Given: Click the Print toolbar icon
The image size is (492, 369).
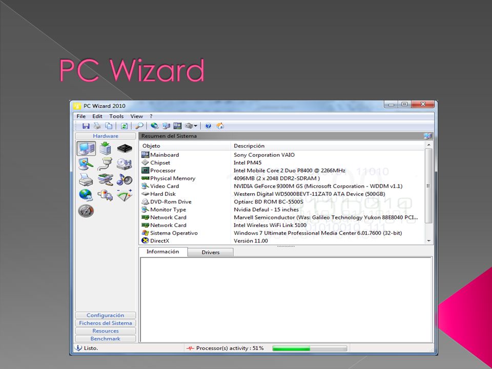Looking at the screenshot, I should (97, 126).
